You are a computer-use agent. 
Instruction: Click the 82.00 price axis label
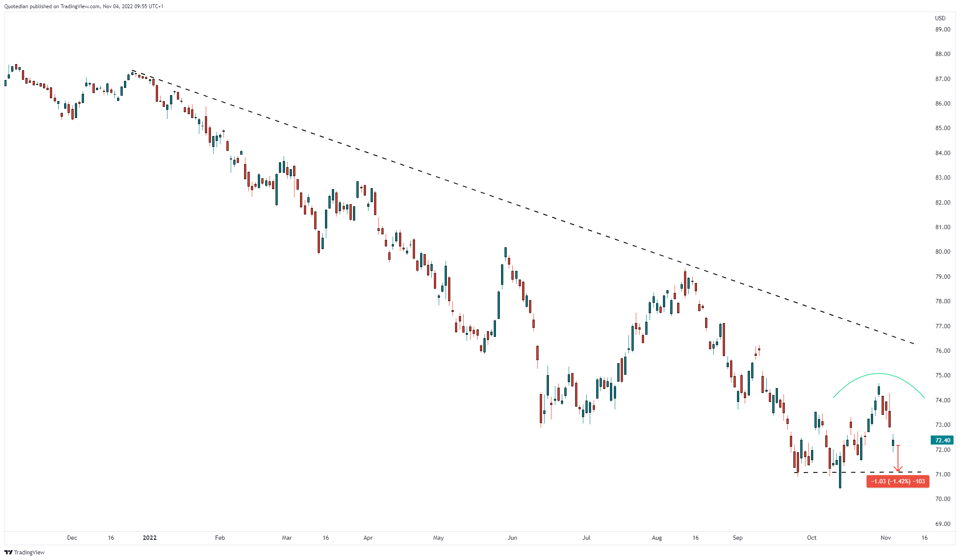pyautogui.click(x=942, y=202)
